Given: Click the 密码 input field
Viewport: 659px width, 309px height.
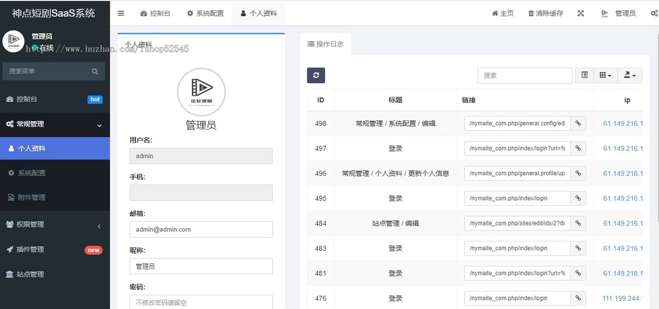Looking at the screenshot, I should point(201,302).
